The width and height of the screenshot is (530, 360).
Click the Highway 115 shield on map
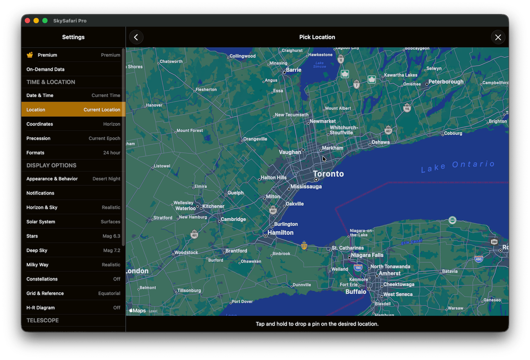click(x=407, y=108)
